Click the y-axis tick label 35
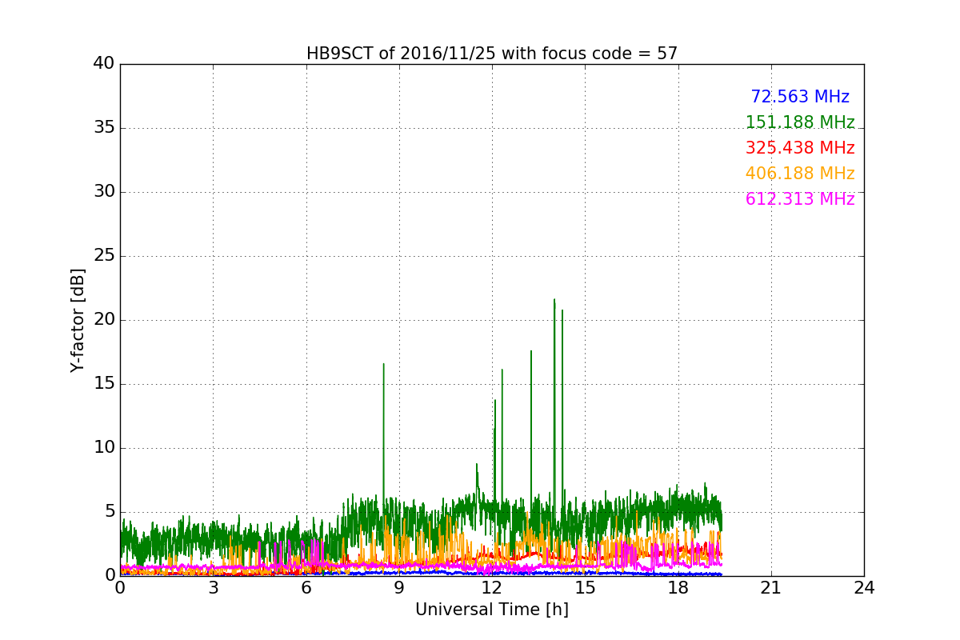Image resolution: width=960 pixels, height=640 pixels. click(104, 128)
